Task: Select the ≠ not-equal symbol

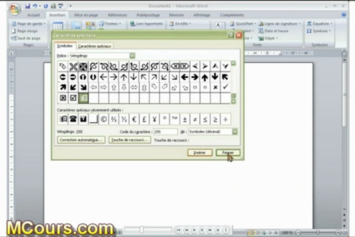Action: click(195, 119)
